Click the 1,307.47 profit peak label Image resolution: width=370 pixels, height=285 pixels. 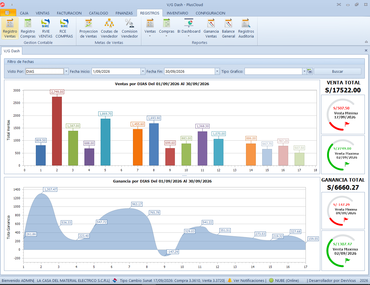point(50,189)
